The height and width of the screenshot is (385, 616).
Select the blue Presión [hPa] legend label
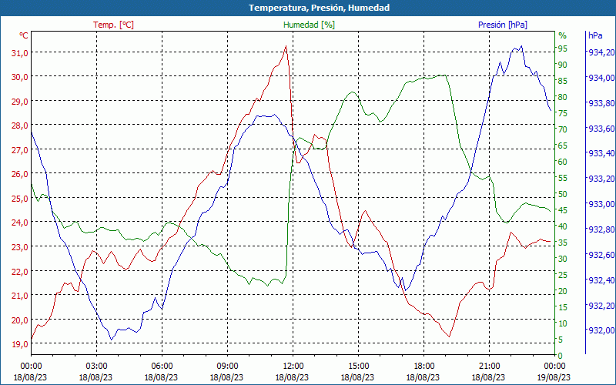tap(503, 25)
